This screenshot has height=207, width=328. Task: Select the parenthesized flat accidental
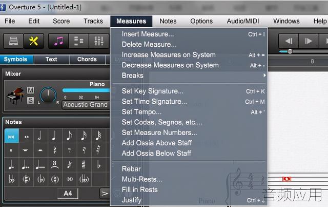click(x=40, y=179)
